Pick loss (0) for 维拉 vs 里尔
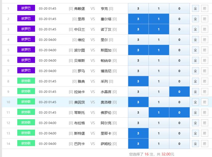 [179, 40]
